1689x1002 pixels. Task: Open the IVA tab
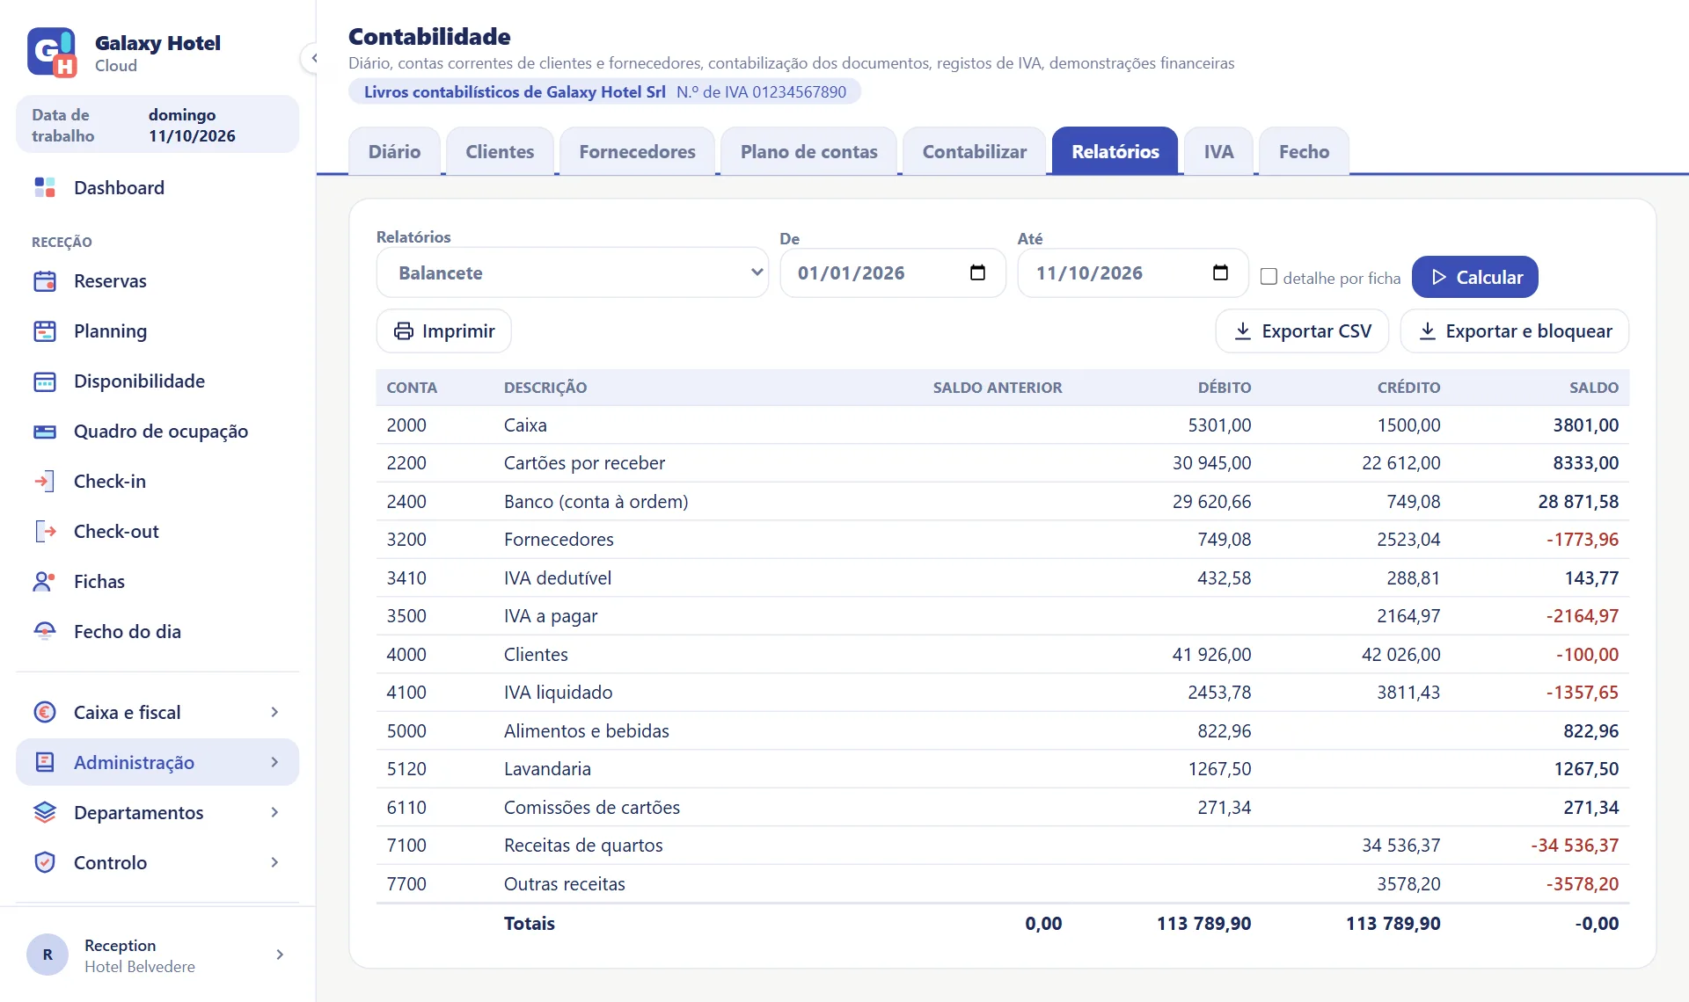(x=1218, y=151)
